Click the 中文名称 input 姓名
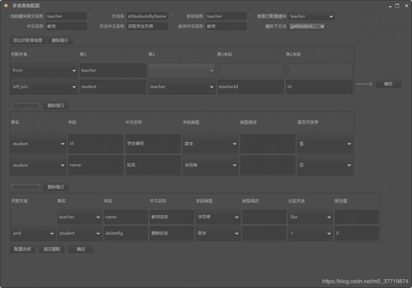Image resolution: width=412 pixels, height=288 pixels. (153, 165)
